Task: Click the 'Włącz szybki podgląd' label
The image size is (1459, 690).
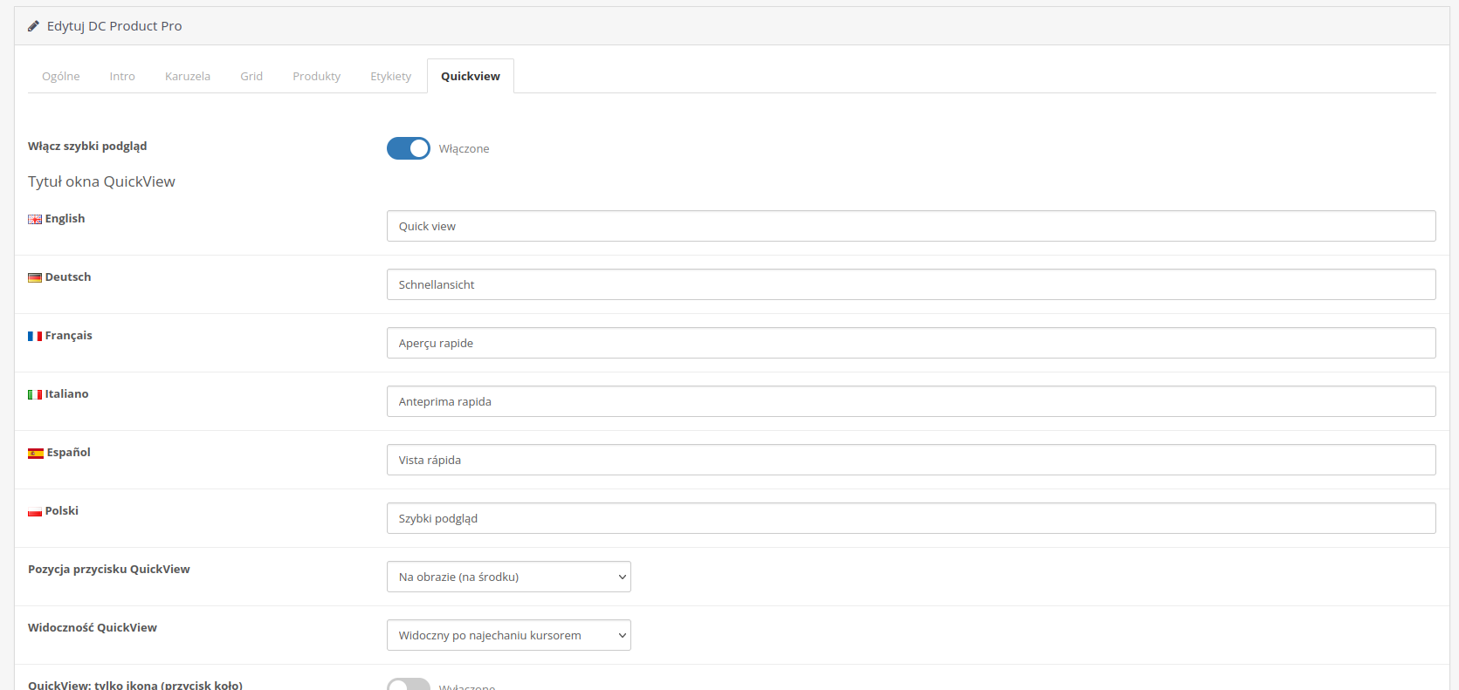Action: pyautogui.click(x=87, y=147)
